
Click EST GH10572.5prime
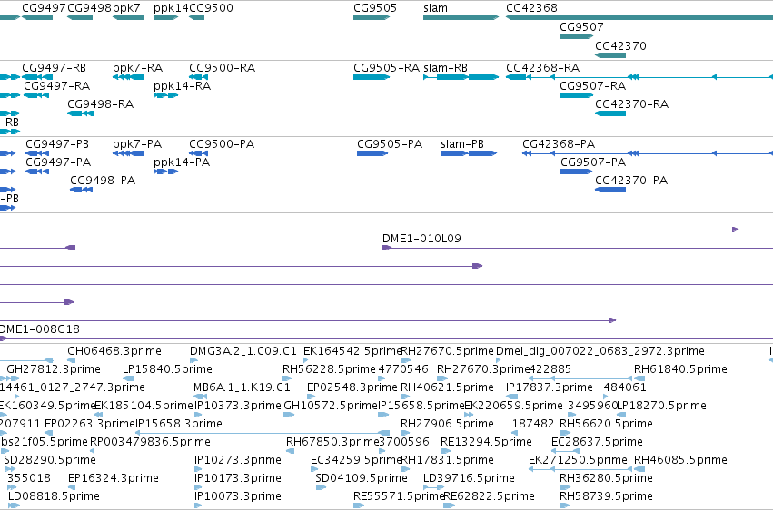(331, 406)
